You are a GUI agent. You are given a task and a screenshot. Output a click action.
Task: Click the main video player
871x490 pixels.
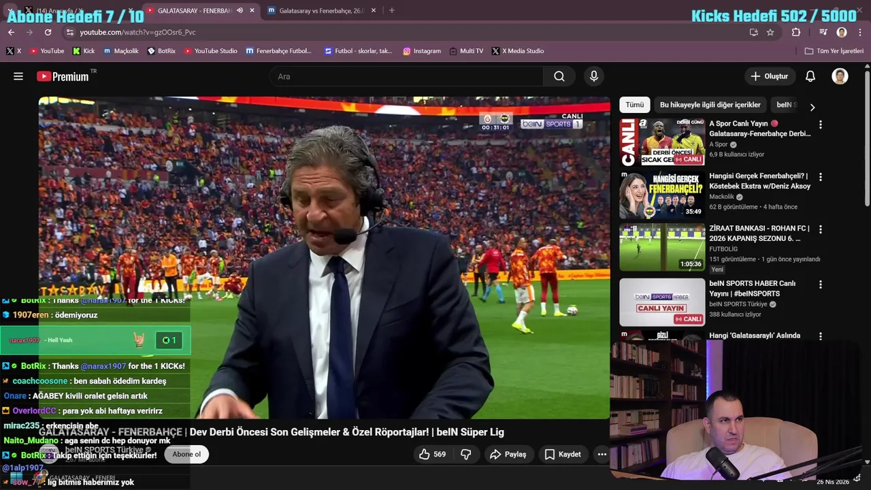point(324,257)
